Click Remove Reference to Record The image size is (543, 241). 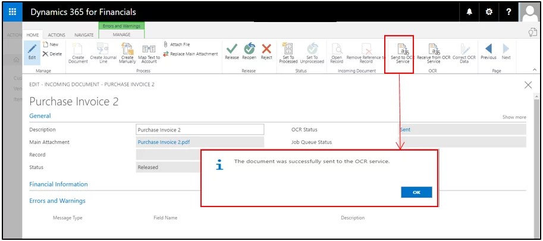[366, 53]
